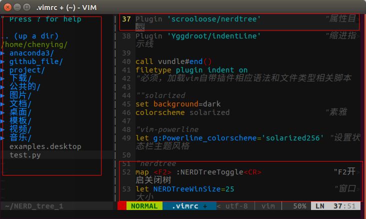
Task: Select the 视频/ directory entry
Action: click(x=20, y=129)
